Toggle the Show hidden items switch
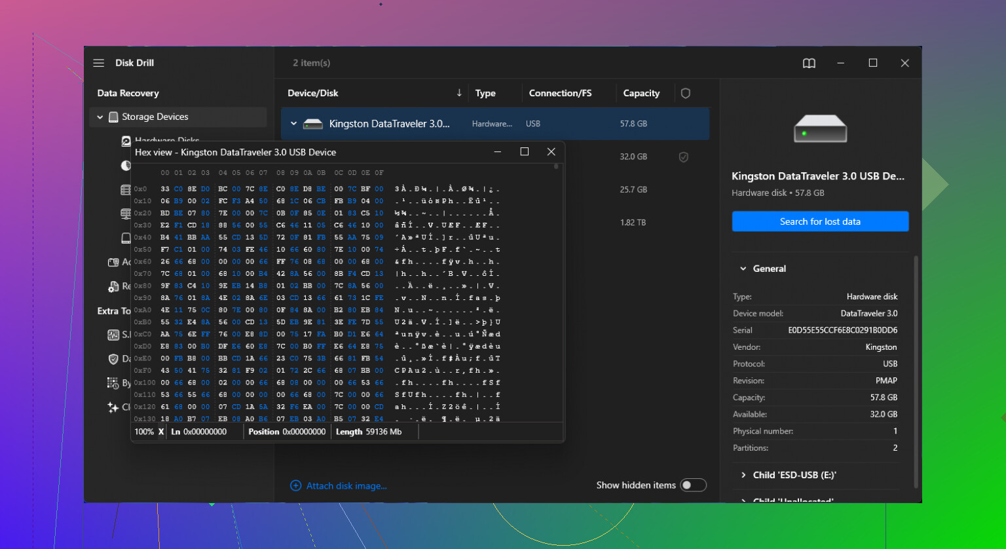Screen dimensions: 1006x549 point(693,485)
